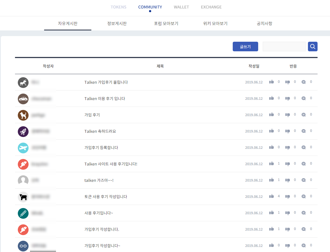Click comment icon on 'talken 가즈아~~!'

click(303, 180)
